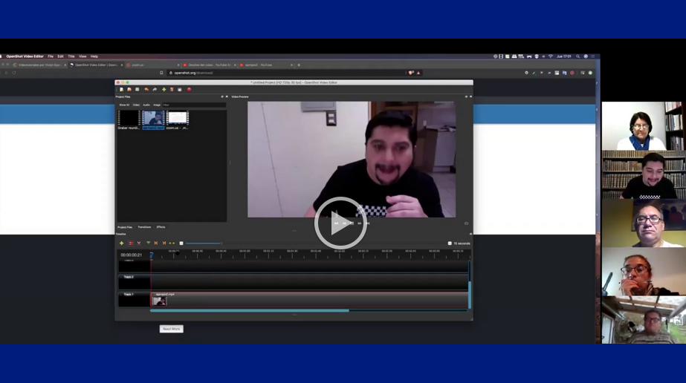Image resolution: width=686 pixels, height=383 pixels.
Task: Click the Track 1 label
Action: [x=129, y=295]
